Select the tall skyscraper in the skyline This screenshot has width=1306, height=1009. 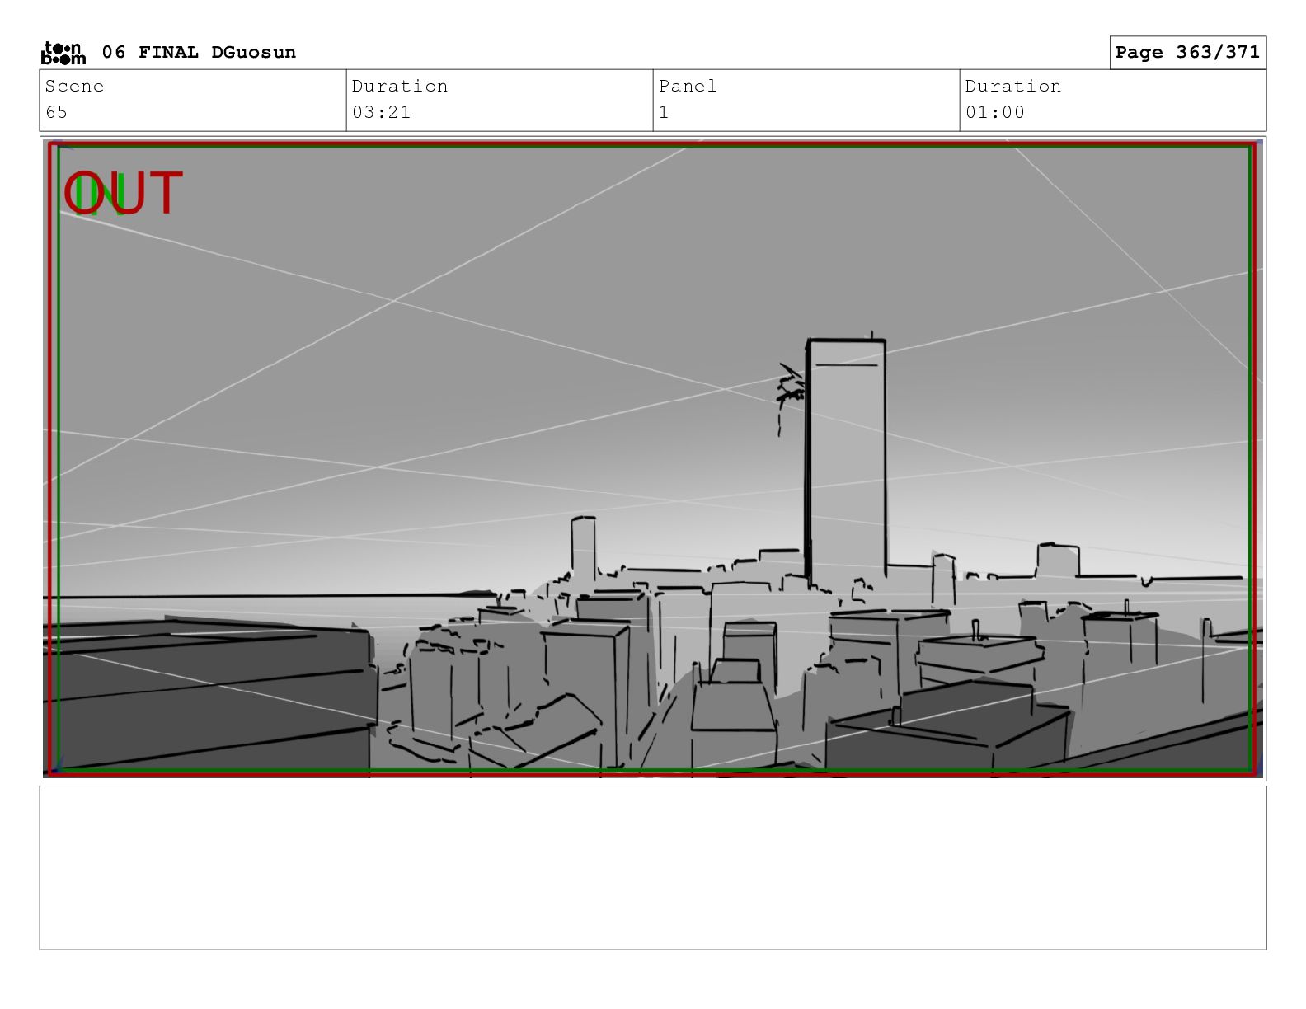pyautogui.click(x=846, y=462)
